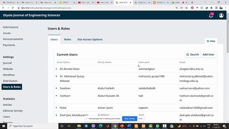Open the taskbar notification center icon
This screenshot has height=129, width=229.
click(224, 126)
